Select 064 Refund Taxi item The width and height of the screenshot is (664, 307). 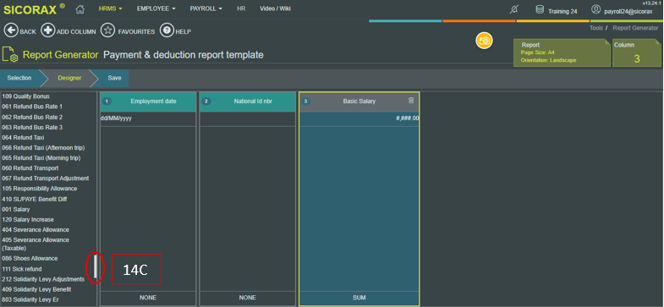tap(23, 138)
